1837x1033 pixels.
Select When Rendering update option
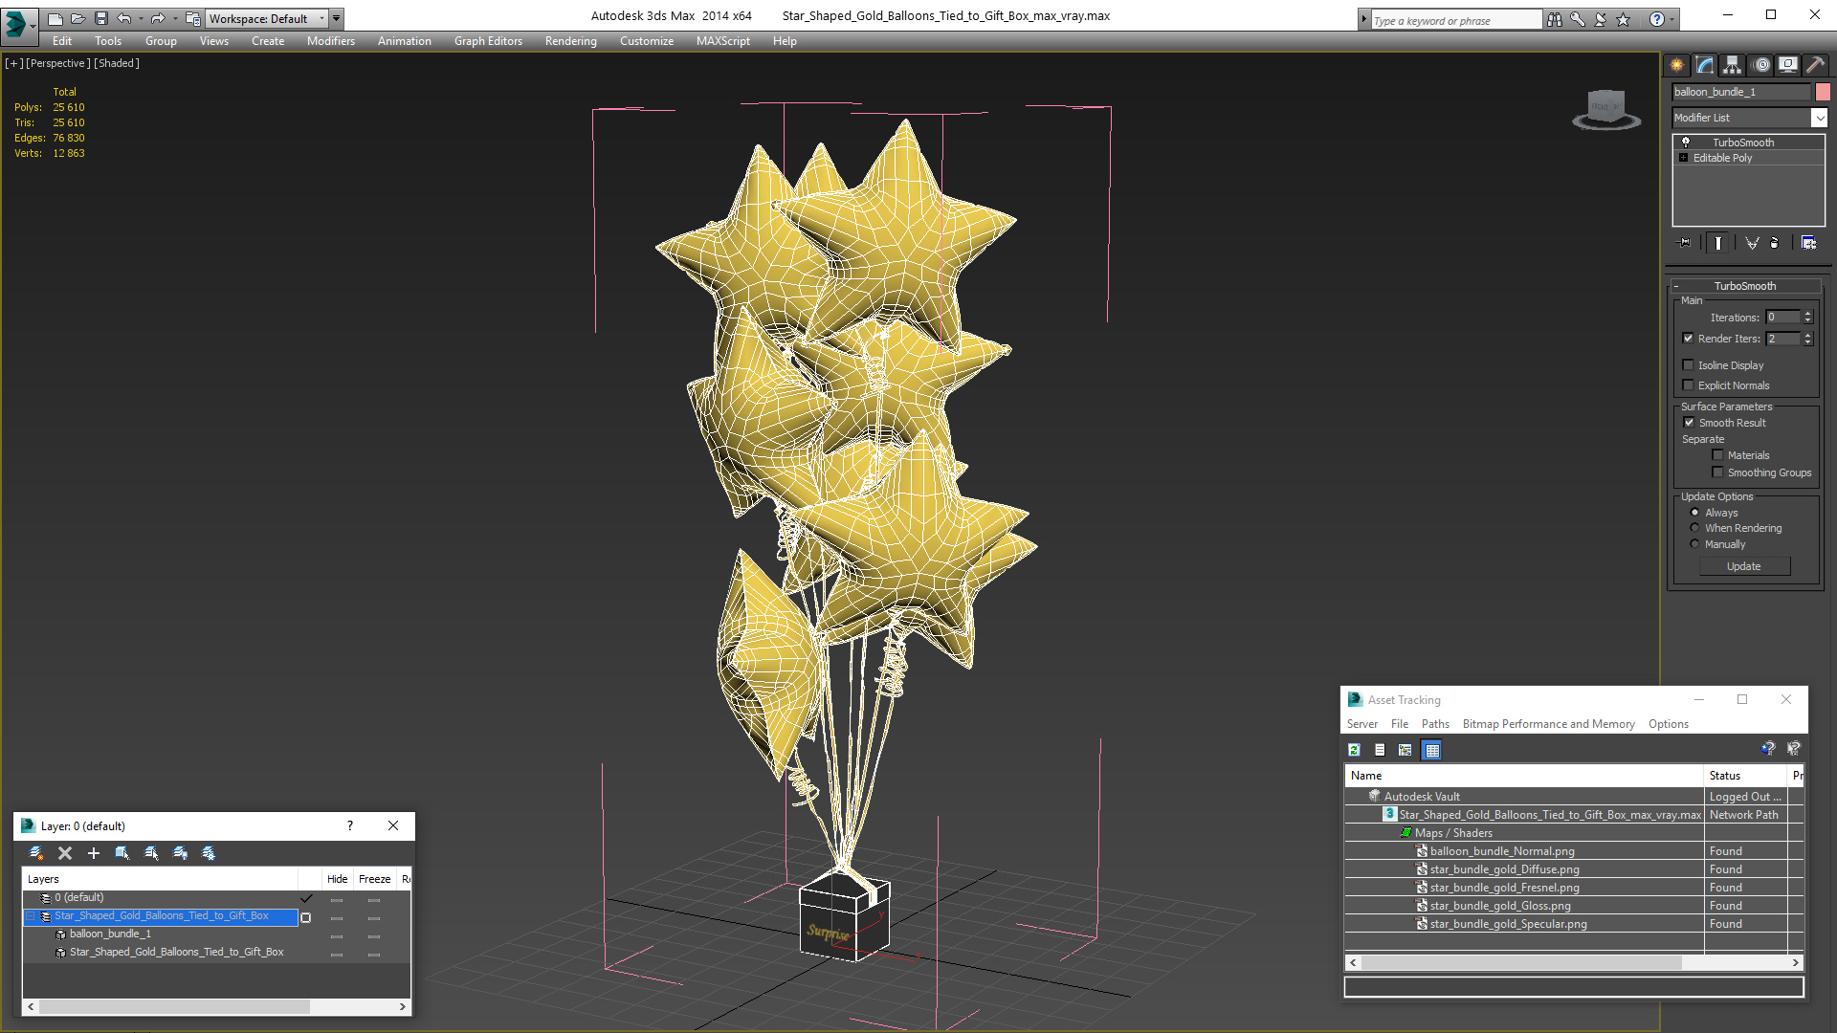1695,528
